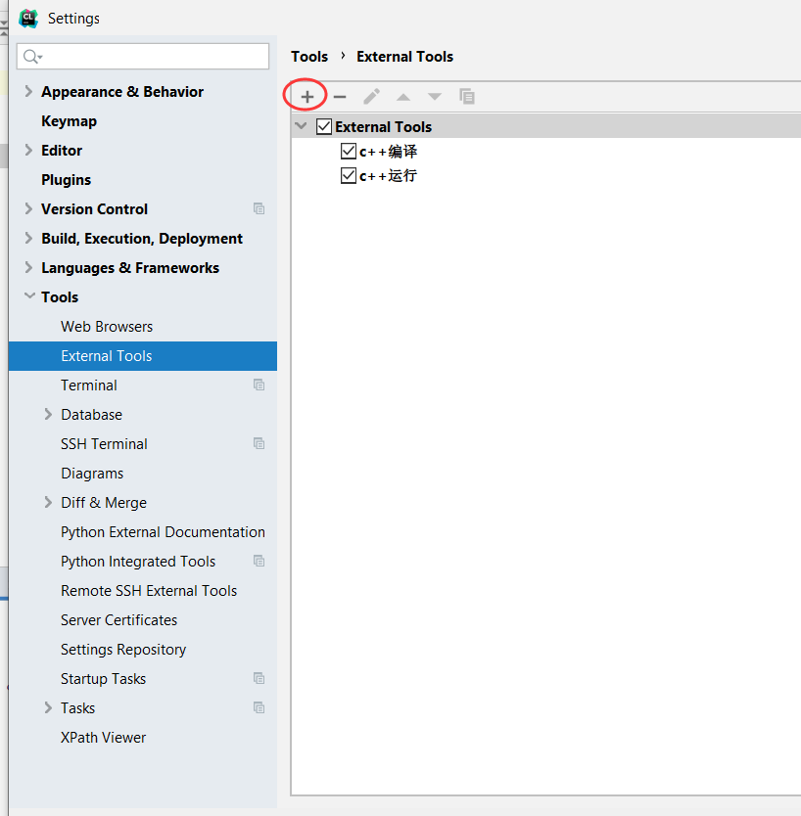Edit the selected tool with the pencil icon

pyautogui.click(x=370, y=96)
